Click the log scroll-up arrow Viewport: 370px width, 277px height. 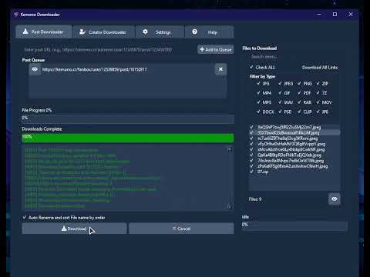coord(230,149)
